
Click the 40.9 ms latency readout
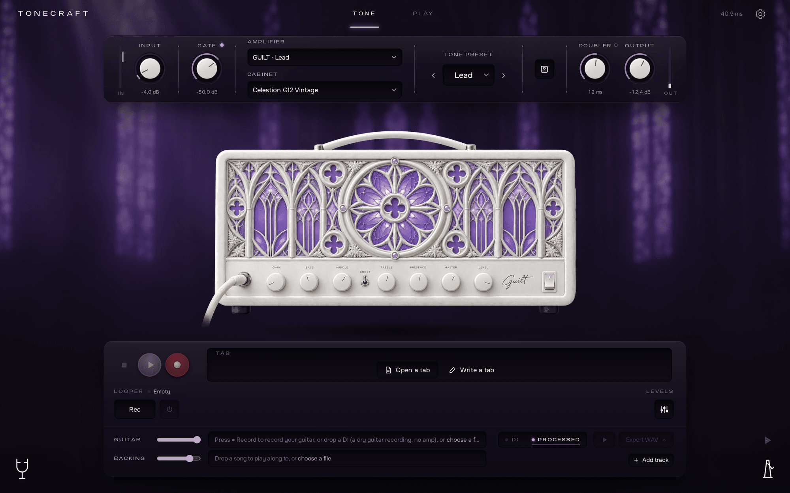pos(732,14)
